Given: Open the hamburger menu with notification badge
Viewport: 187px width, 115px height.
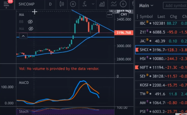Looking at the screenshot, I should click(x=6, y=4).
